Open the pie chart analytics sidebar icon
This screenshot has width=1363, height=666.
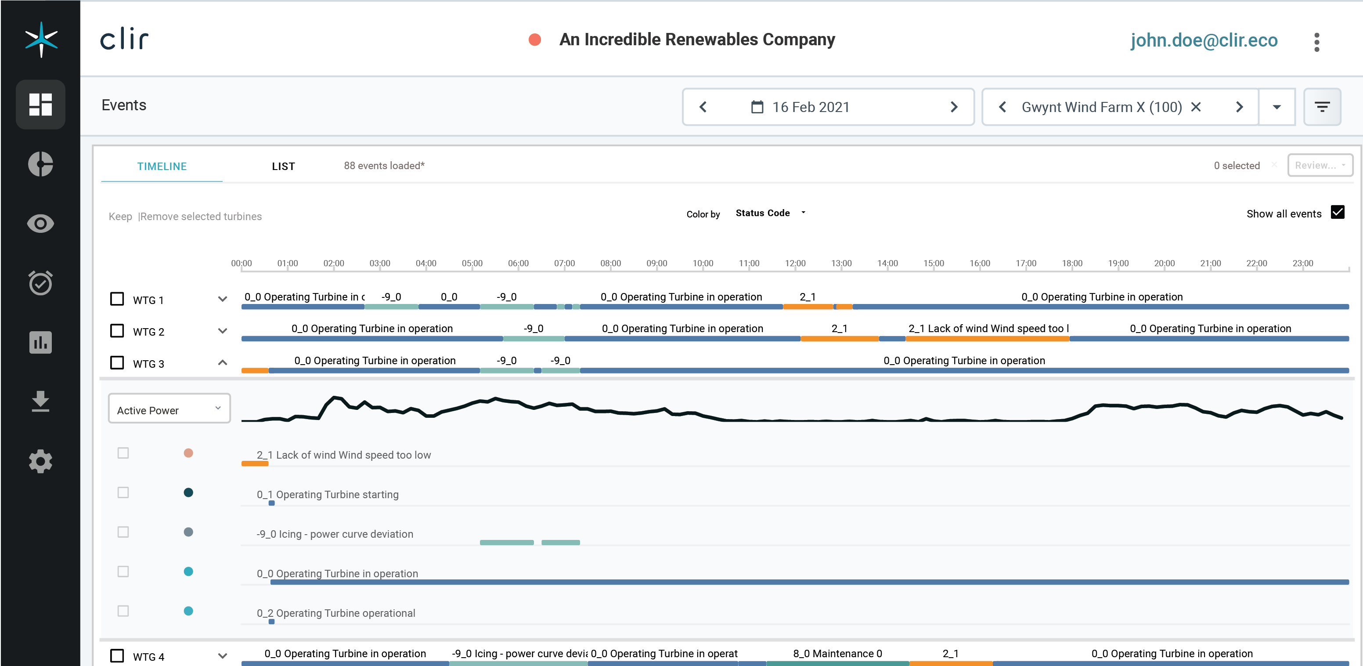point(40,163)
